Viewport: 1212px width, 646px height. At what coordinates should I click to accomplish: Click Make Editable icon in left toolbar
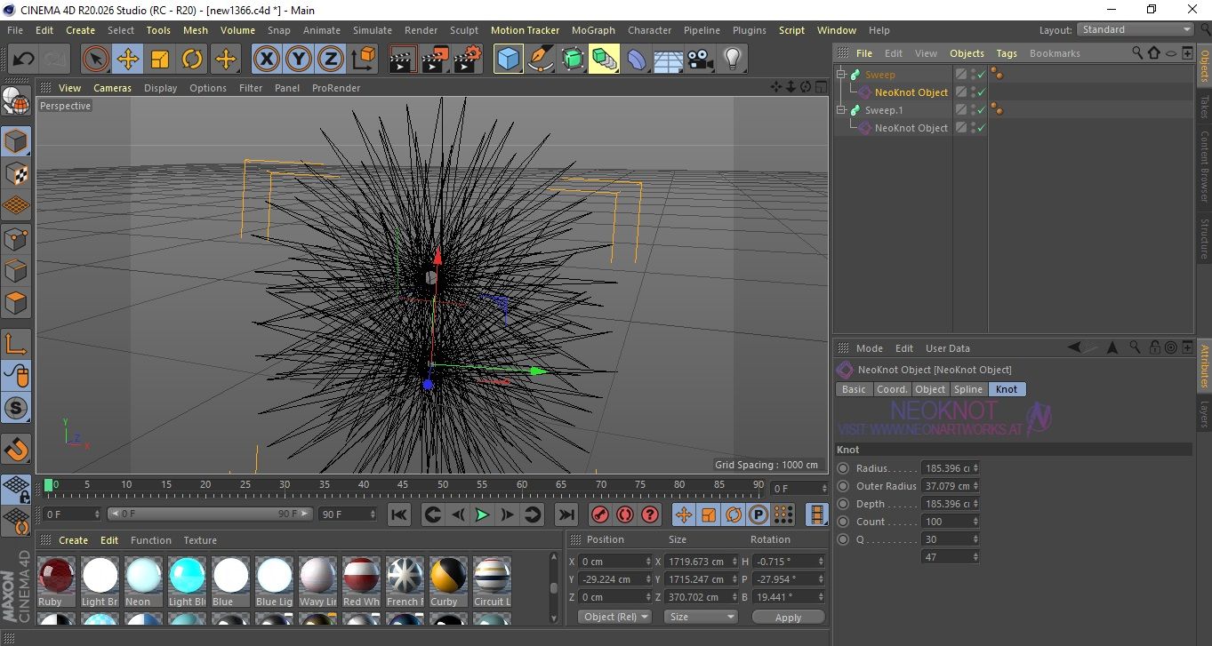(16, 100)
